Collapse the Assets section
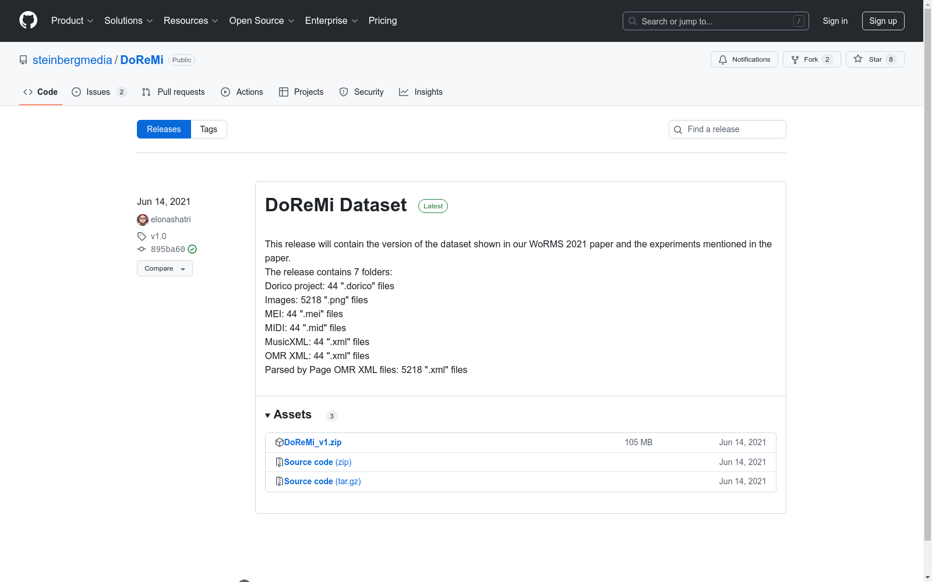Screen dimensions: 932x582 288,414
